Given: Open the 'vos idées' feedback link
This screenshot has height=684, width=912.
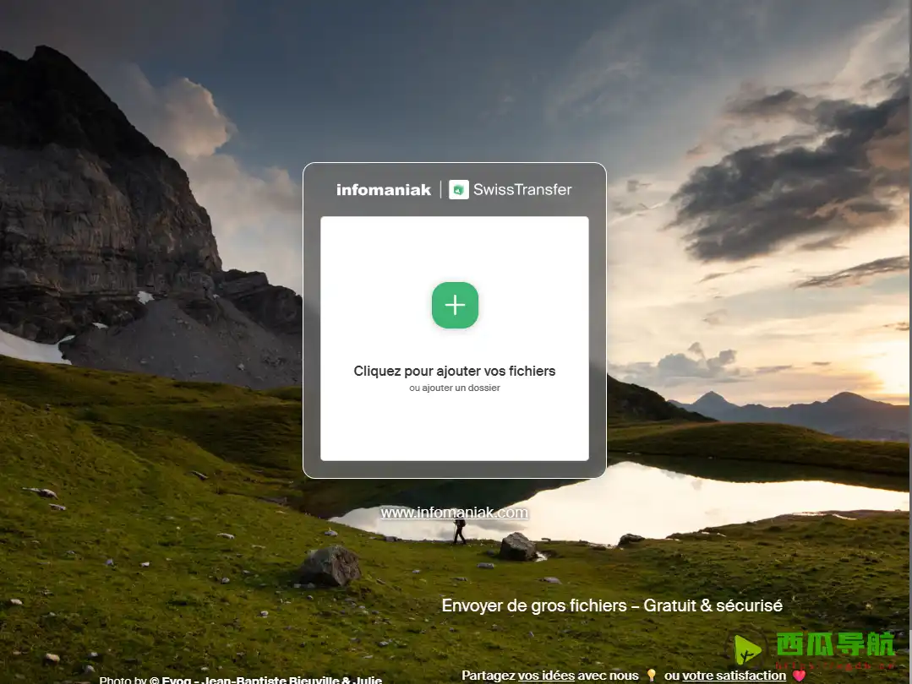Looking at the screenshot, I should click(x=546, y=676).
